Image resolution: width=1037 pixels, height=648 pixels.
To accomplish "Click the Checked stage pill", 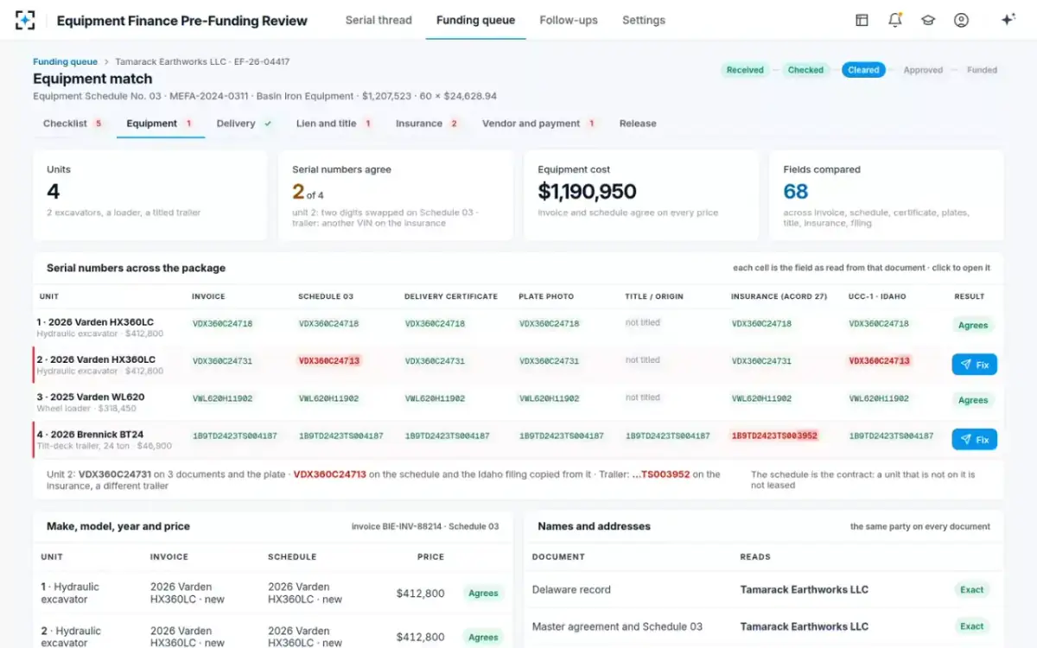I will 805,70.
